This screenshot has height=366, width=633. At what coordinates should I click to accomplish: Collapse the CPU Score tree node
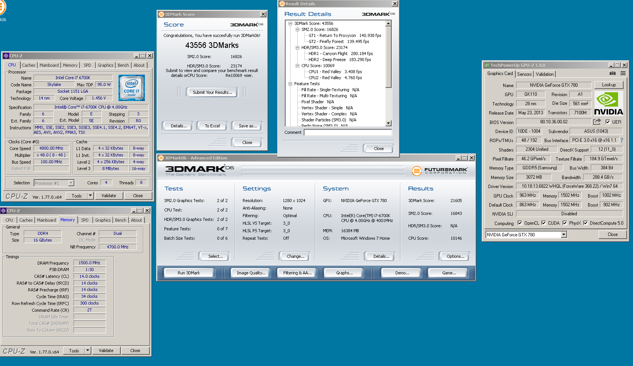pos(297,66)
